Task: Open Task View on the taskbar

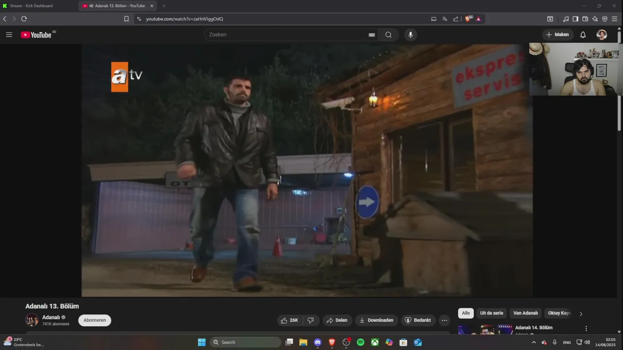Action: pos(289,342)
